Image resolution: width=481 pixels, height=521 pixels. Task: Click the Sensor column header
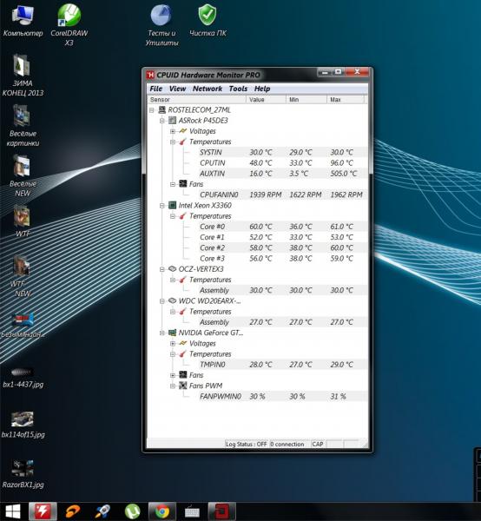(196, 99)
